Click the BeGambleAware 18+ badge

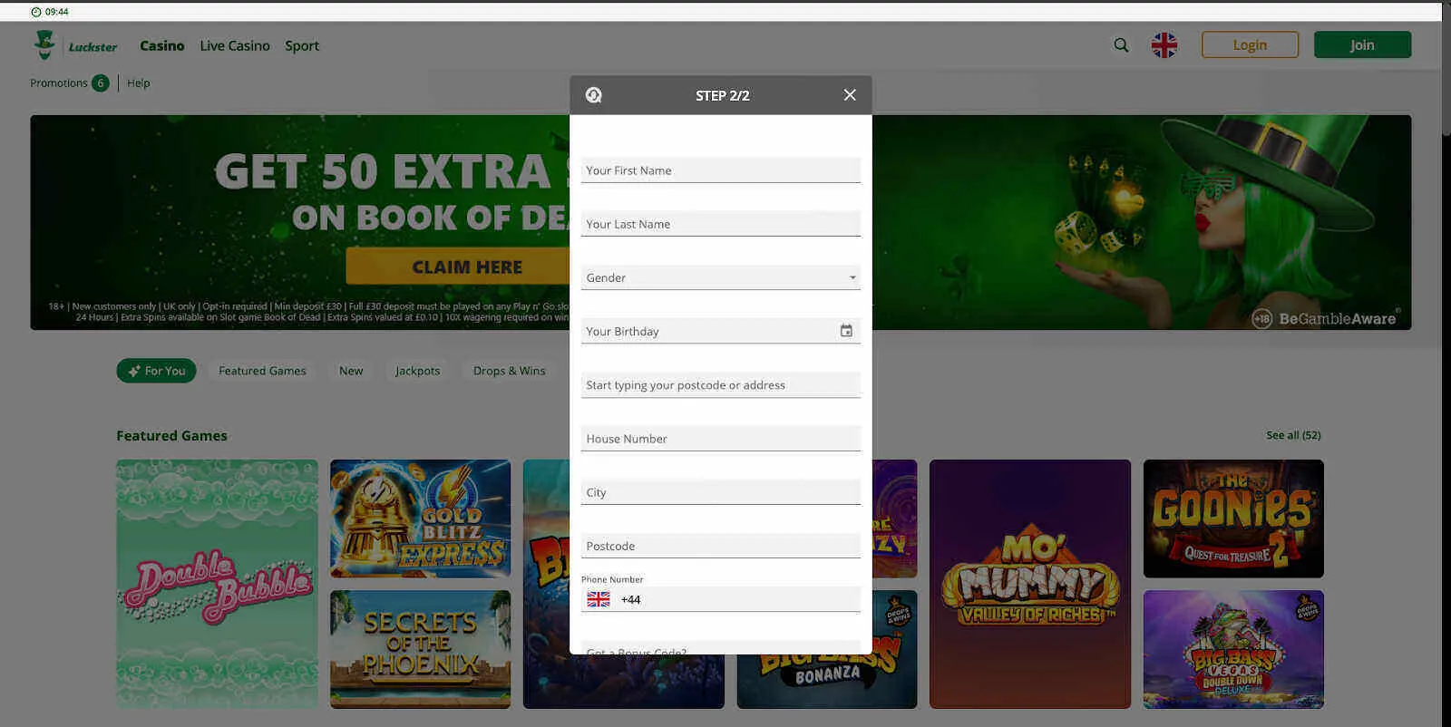(1324, 318)
